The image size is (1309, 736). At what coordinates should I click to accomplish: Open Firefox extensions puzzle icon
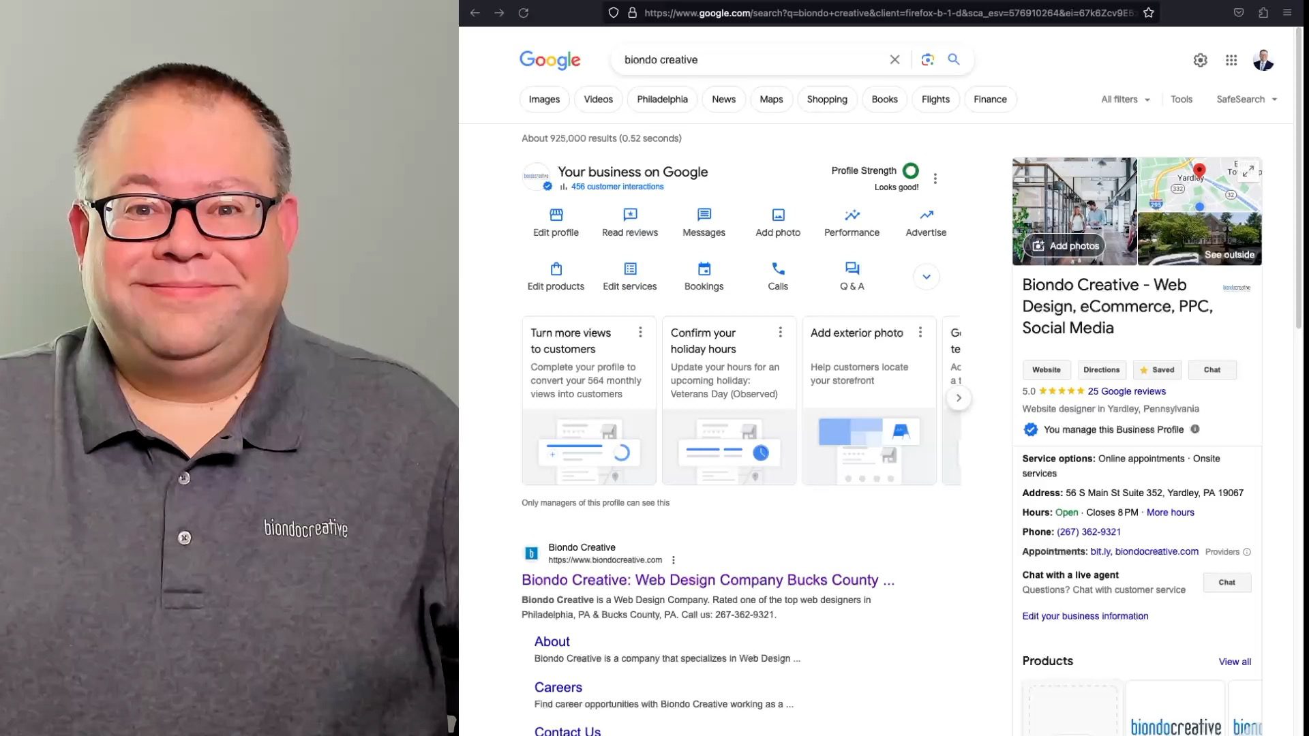[x=1263, y=13]
